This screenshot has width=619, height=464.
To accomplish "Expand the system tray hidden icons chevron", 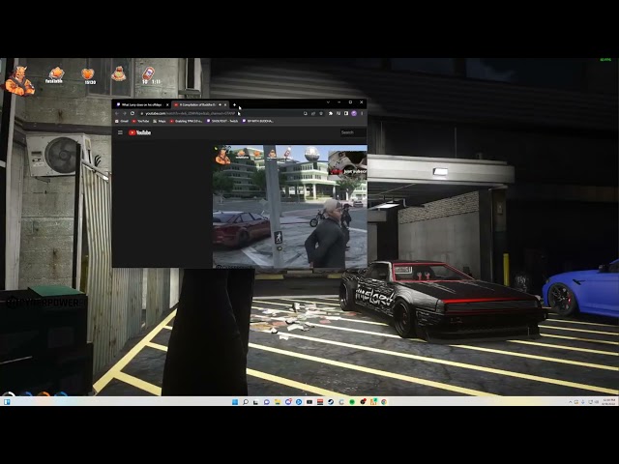I will tap(570, 402).
